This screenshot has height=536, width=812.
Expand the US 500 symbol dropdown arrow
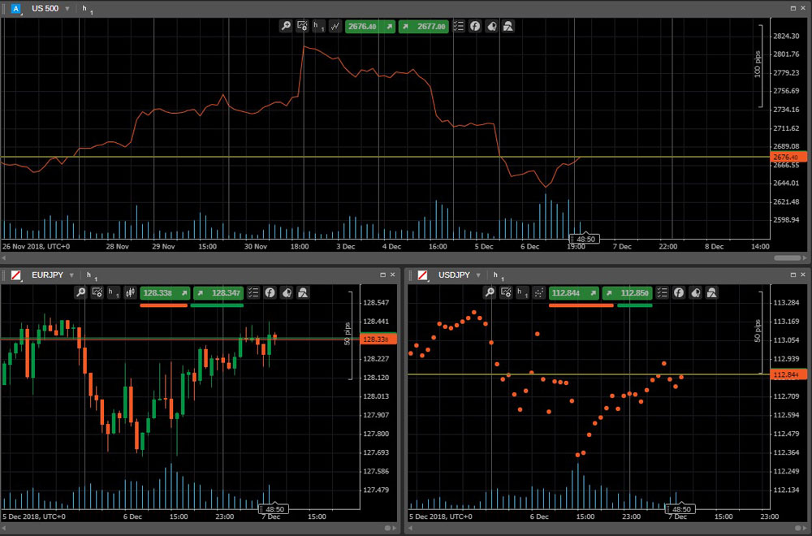coord(67,8)
